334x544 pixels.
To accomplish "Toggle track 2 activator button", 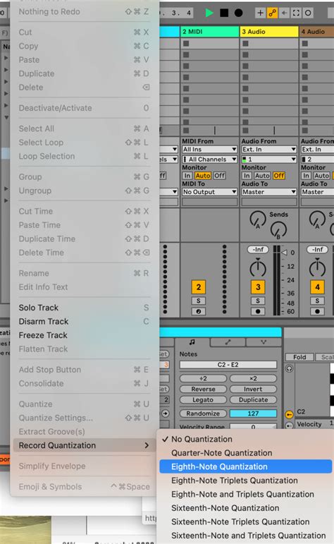I will coord(199,287).
